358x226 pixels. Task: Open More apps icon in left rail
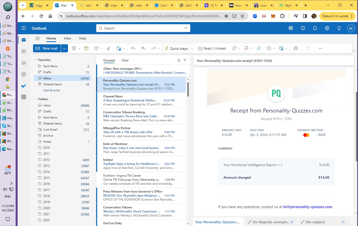pos(24,97)
